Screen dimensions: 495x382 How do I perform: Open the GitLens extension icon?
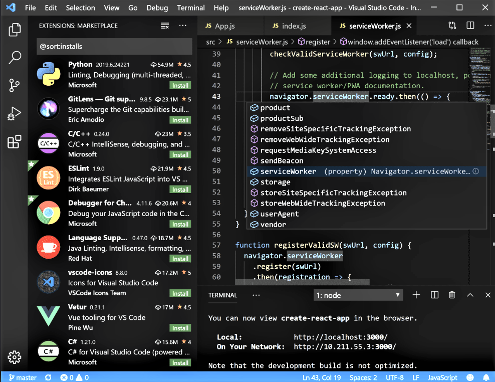point(48,109)
